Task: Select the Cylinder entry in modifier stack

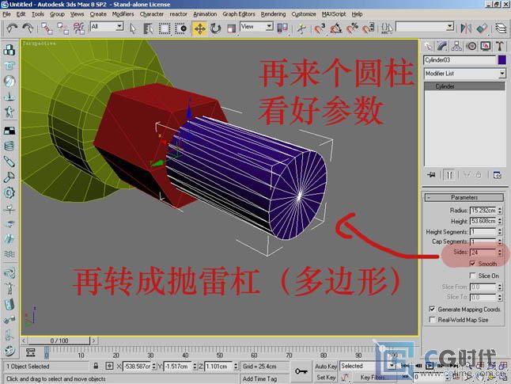Action: point(464,86)
